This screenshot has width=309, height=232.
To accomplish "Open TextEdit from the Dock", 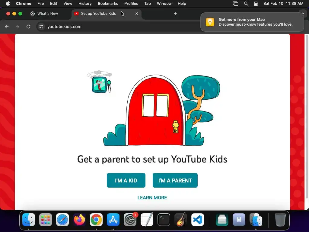I will [x=147, y=220].
